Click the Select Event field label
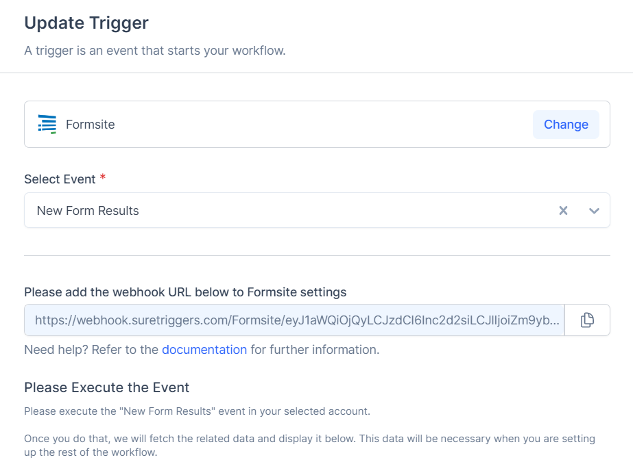 tap(60, 179)
